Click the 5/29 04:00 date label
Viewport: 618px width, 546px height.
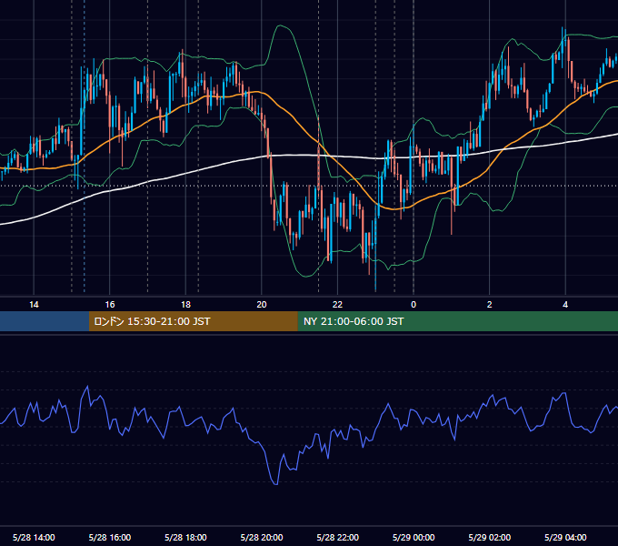pos(565,537)
